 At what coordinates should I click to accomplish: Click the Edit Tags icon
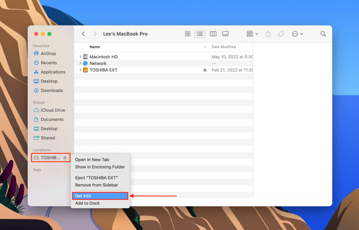tap(281, 34)
